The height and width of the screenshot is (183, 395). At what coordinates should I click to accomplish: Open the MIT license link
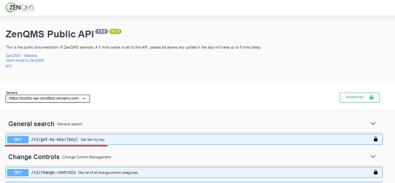[9, 66]
